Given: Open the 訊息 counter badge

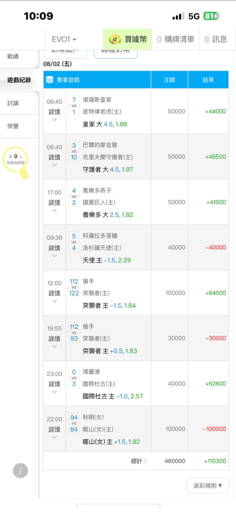Looking at the screenshot, I should click(207, 39).
